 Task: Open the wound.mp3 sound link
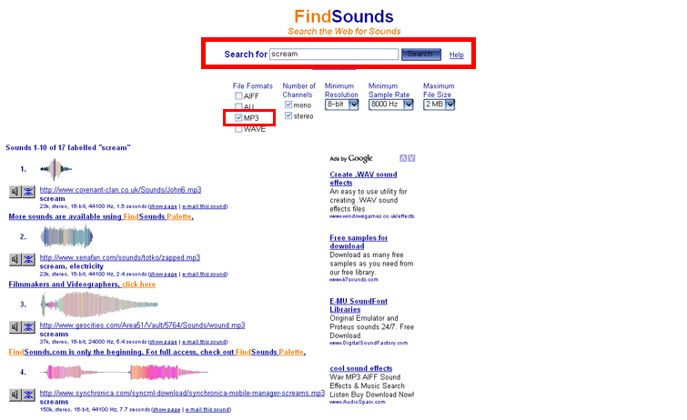(142, 325)
